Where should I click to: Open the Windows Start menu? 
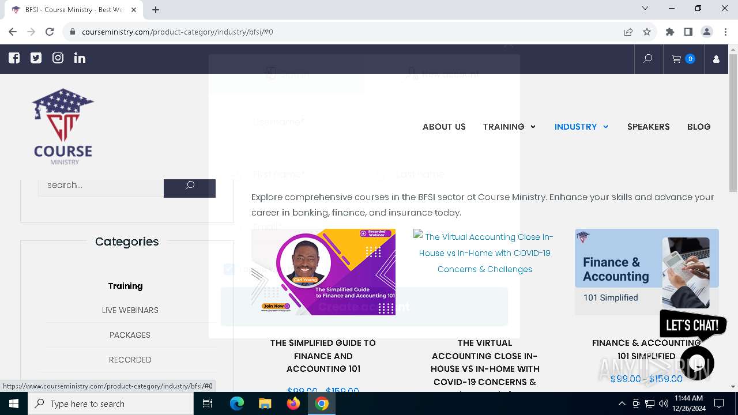point(14,403)
